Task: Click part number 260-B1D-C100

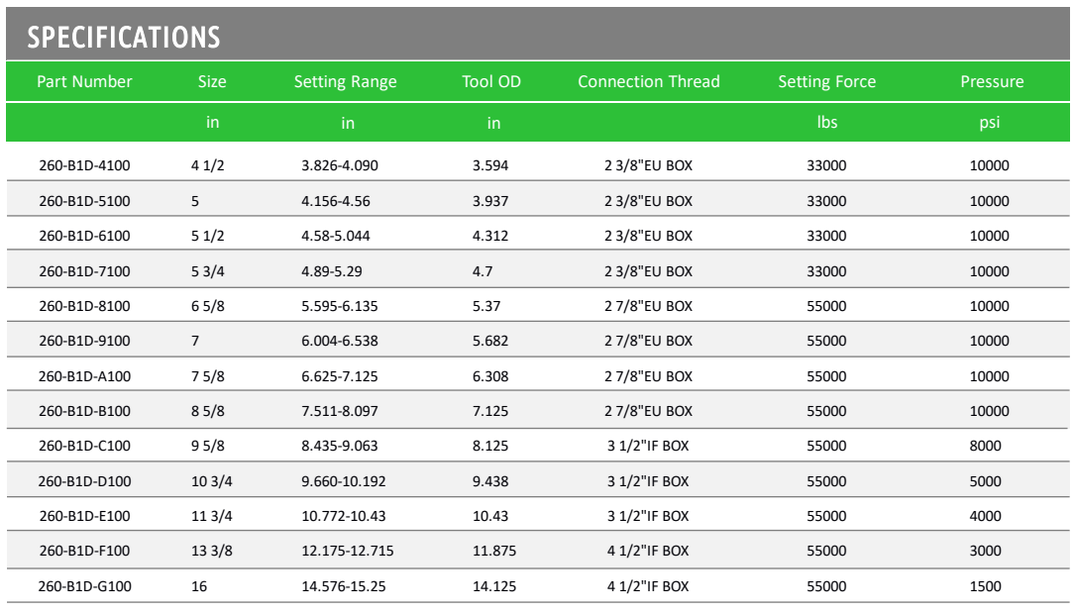Action: [84, 446]
